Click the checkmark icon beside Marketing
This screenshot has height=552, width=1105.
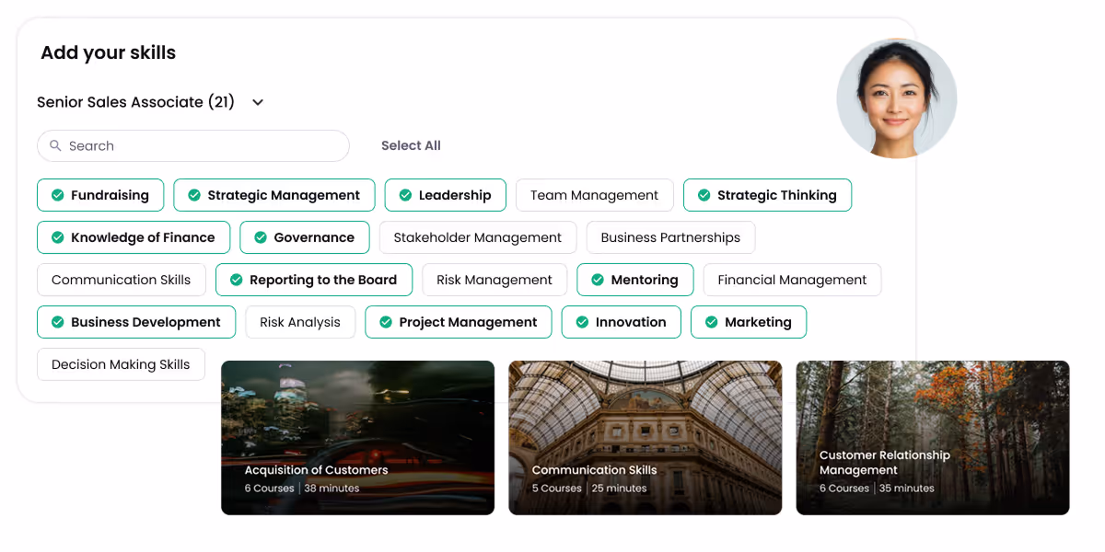click(x=711, y=322)
